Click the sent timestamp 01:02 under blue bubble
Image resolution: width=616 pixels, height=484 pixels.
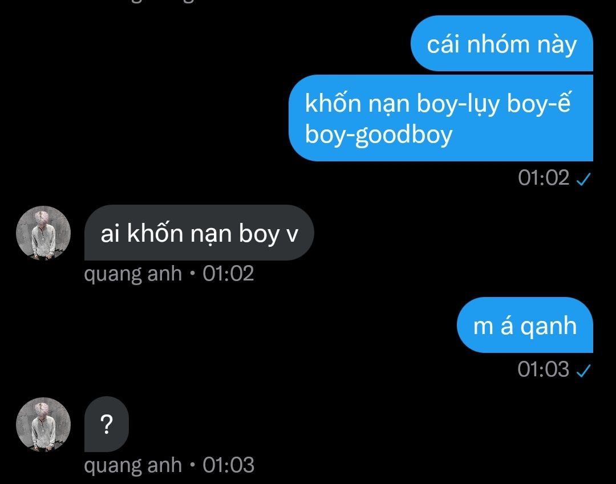click(x=544, y=178)
